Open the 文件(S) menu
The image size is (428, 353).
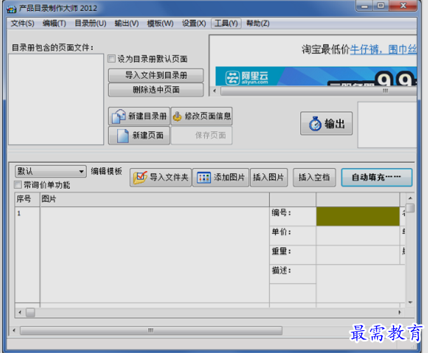click(x=22, y=24)
